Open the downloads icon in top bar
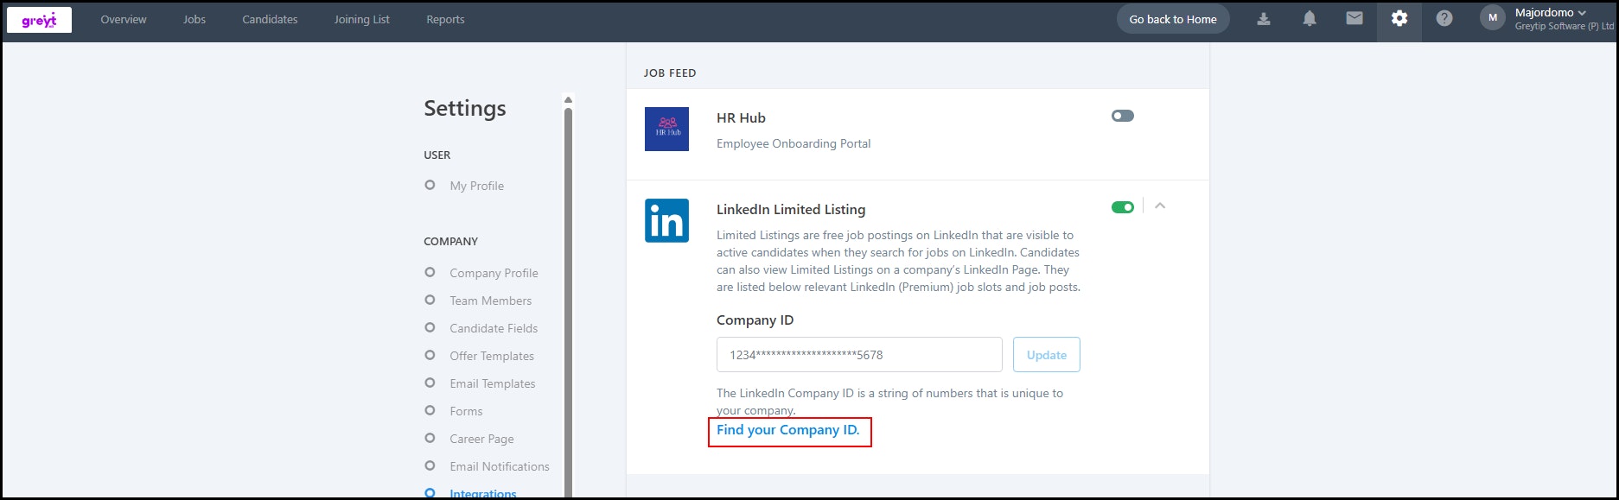Screen dimensions: 1619x500 coord(1264,19)
